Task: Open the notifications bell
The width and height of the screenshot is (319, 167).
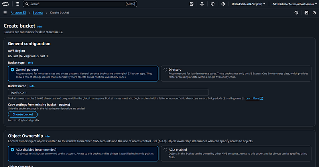Action: pos(202,4)
